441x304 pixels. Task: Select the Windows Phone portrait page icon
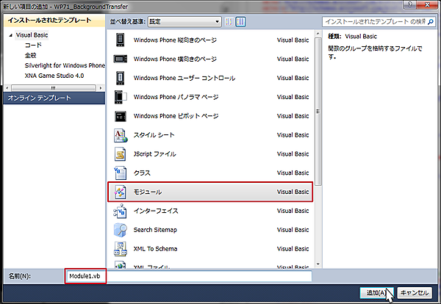point(120,40)
